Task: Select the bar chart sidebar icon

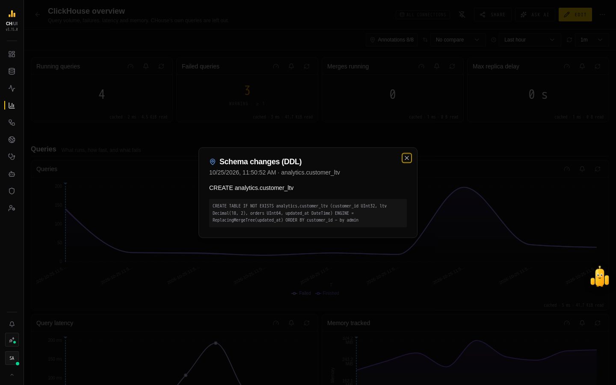Action: (x=12, y=105)
